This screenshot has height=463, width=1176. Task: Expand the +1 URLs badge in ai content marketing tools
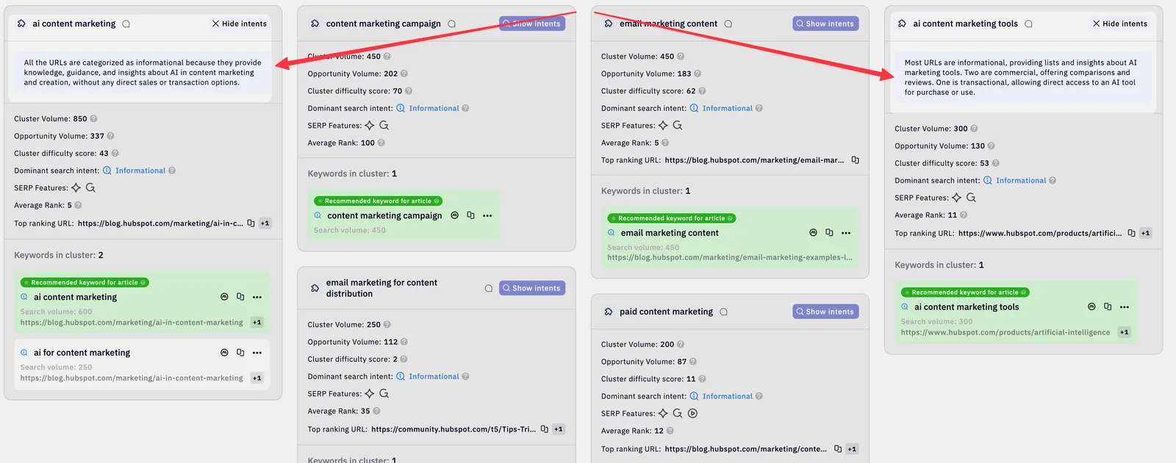point(1145,233)
